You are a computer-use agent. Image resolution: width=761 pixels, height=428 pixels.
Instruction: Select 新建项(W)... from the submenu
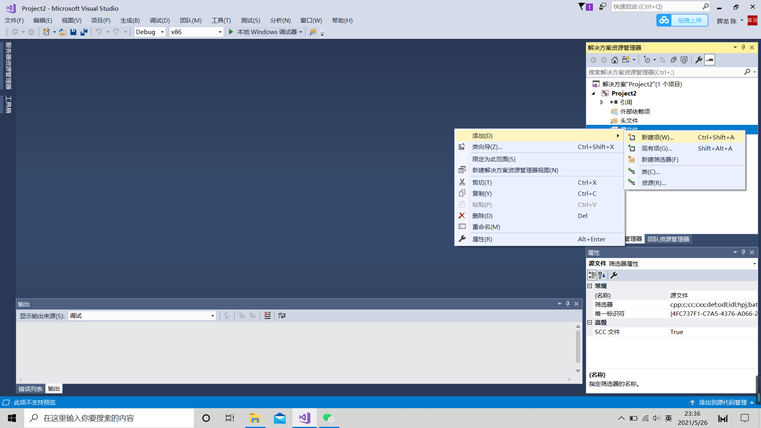[658, 137]
